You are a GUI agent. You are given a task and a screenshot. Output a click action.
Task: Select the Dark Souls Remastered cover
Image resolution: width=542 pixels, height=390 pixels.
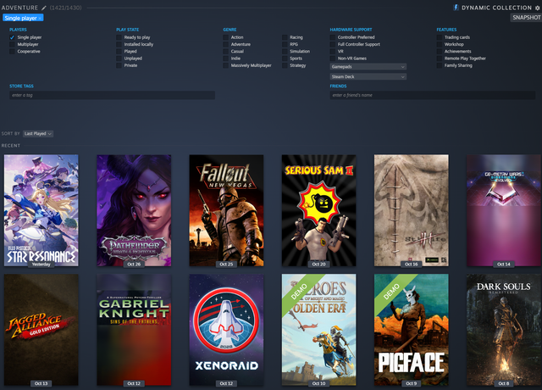pos(504,329)
